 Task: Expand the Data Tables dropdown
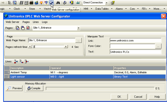click(x=112, y=9)
